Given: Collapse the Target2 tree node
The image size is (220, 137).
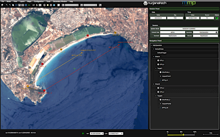Looking at the screenshot, I should (x=156, y=96).
